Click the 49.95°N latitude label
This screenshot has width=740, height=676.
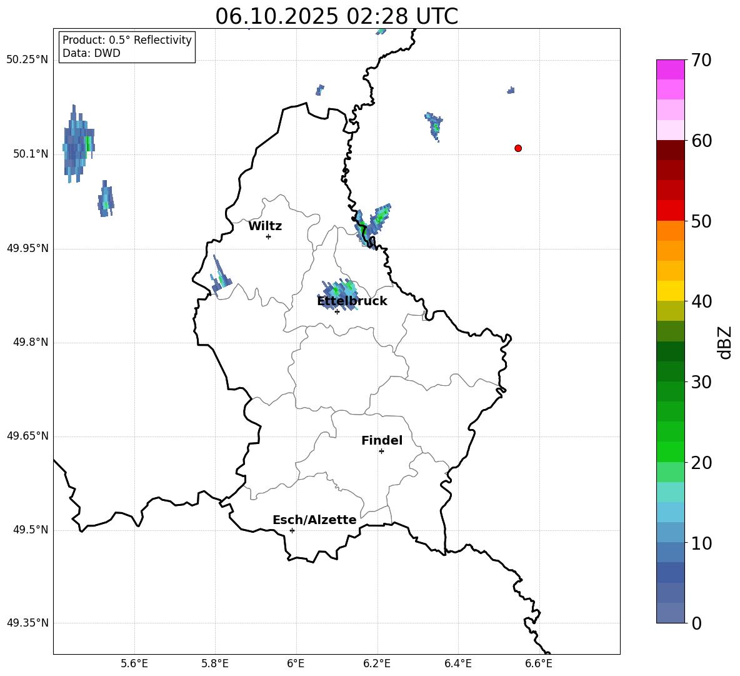[27, 248]
